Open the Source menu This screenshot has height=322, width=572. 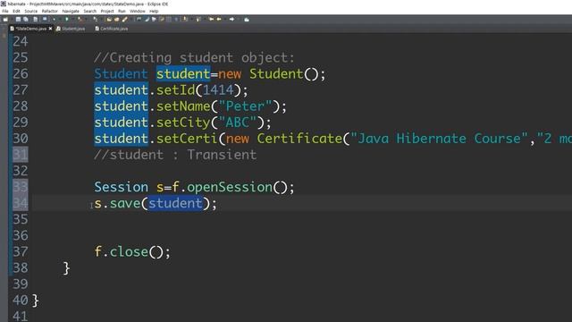30,12
